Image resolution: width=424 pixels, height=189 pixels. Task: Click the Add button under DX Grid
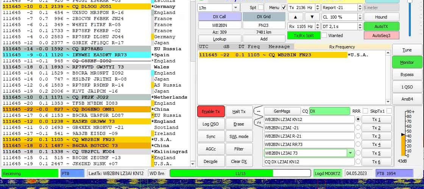(x=264, y=39)
